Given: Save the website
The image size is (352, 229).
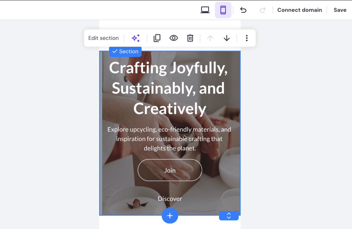Looking at the screenshot, I should coord(340,10).
